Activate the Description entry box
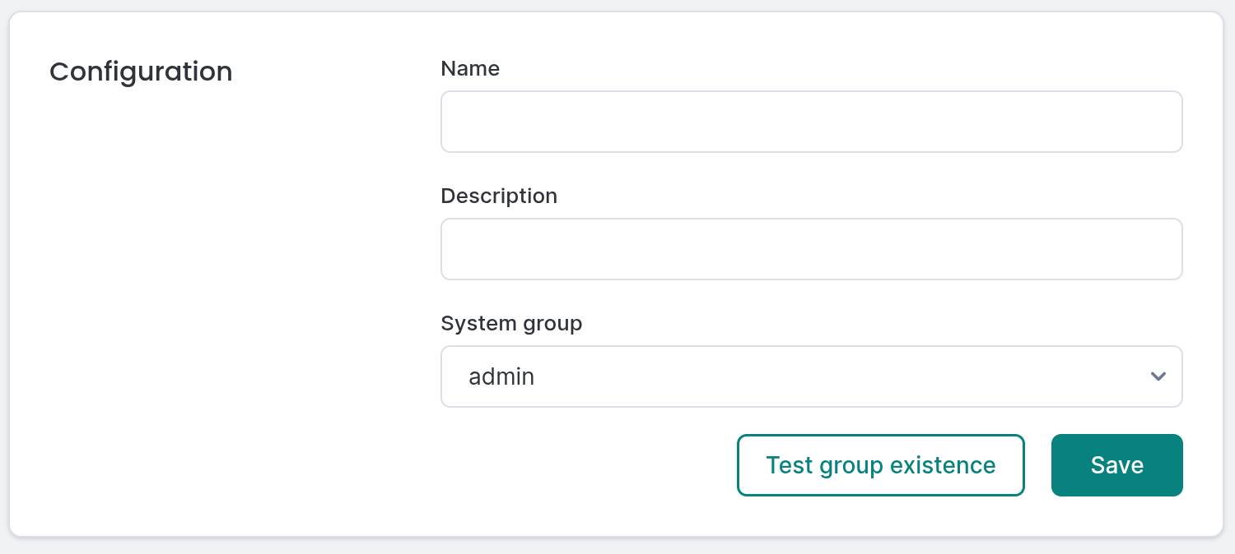The image size is (1235, 554). tap(811, 248)
